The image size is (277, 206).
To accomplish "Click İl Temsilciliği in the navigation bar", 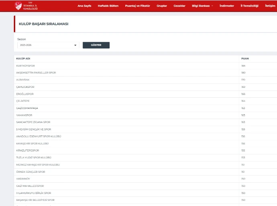I will coord(249,6).
